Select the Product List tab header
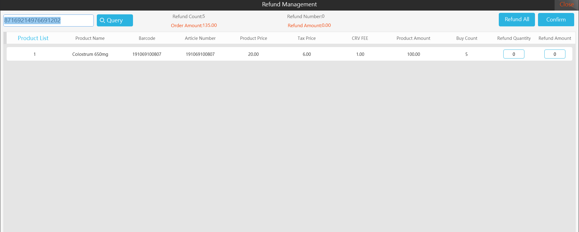Viewport: 579px width, 232px height. coord(33,38)
